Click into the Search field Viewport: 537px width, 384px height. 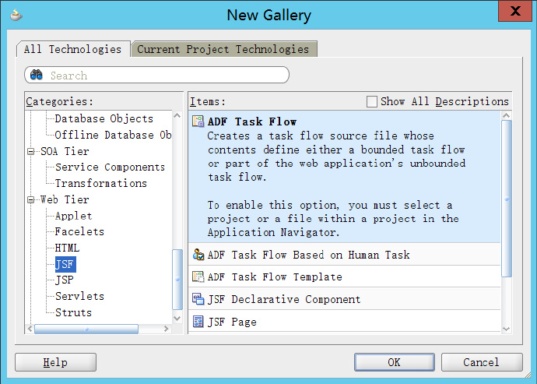(x=157, y=75)
